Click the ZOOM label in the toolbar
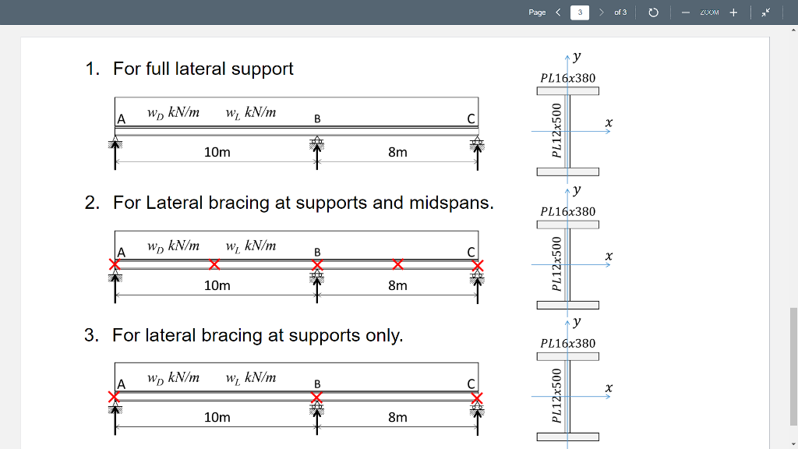Image resolution: width=798 pixels, height=449 pixels. click(708, 12)
